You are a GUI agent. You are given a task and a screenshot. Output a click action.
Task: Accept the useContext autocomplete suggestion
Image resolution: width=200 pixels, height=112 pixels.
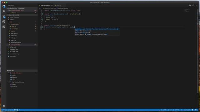[97, 29]
